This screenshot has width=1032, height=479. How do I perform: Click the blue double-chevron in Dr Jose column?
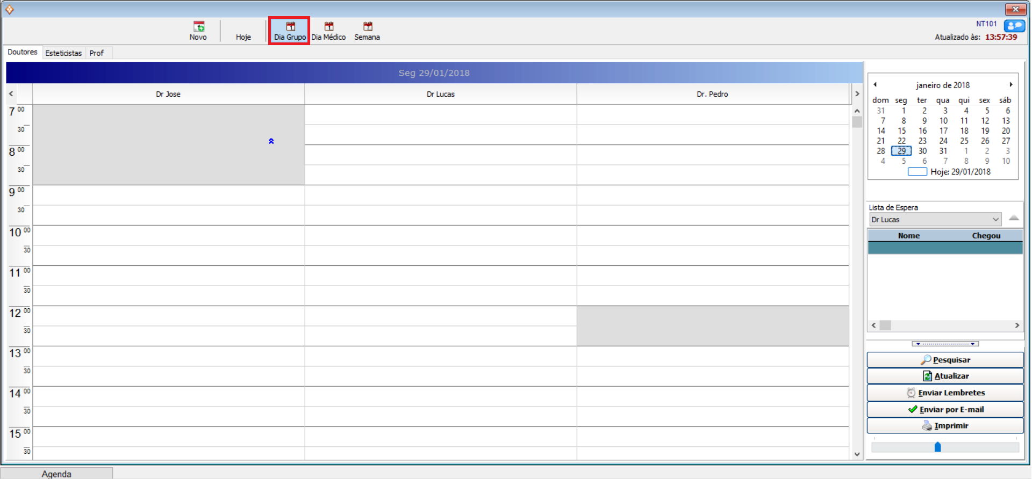click(271, 141)
